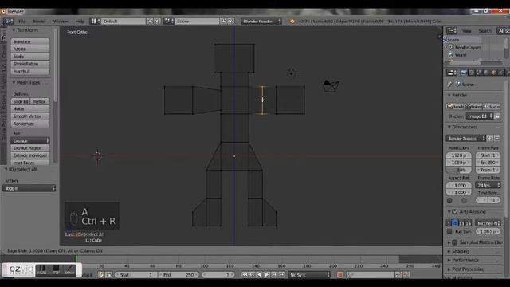The image size is (510, 287).
Task: Jump to the previous keyframe
Action: (x=252, y=275)
